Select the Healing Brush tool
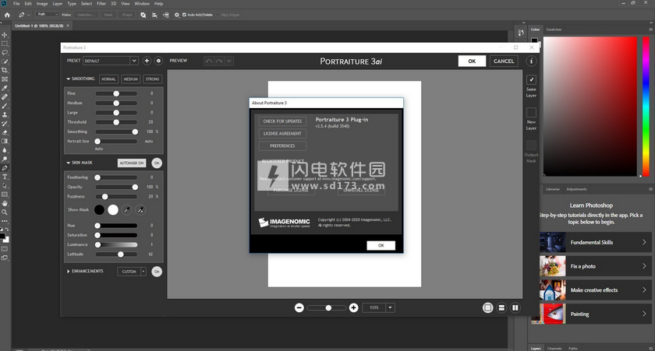 (x=5, y=97)
